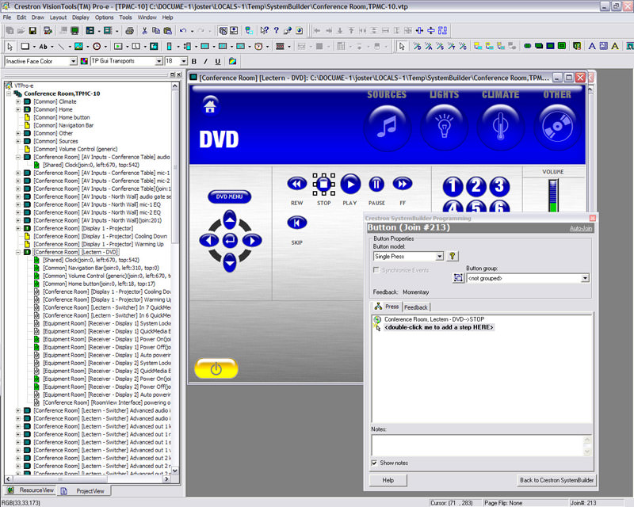The height and width of the screenshot is (507, 634).
Task: Click the Undo arrow icon
Action: pos(183,30)
